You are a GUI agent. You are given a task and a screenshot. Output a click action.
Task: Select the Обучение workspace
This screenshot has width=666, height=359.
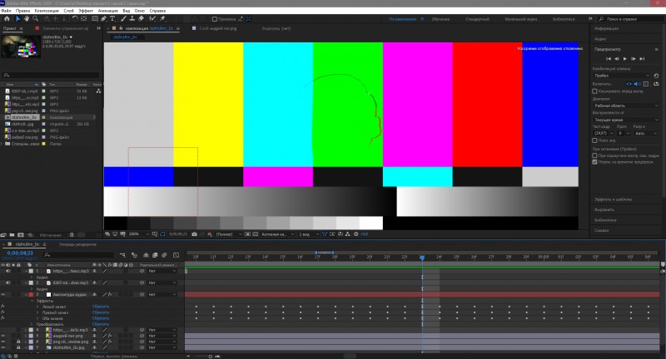(x=440, y=19)
